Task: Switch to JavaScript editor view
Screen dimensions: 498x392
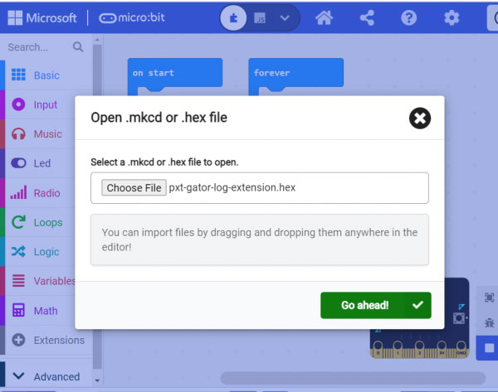Action: click(x=260, y=17)
